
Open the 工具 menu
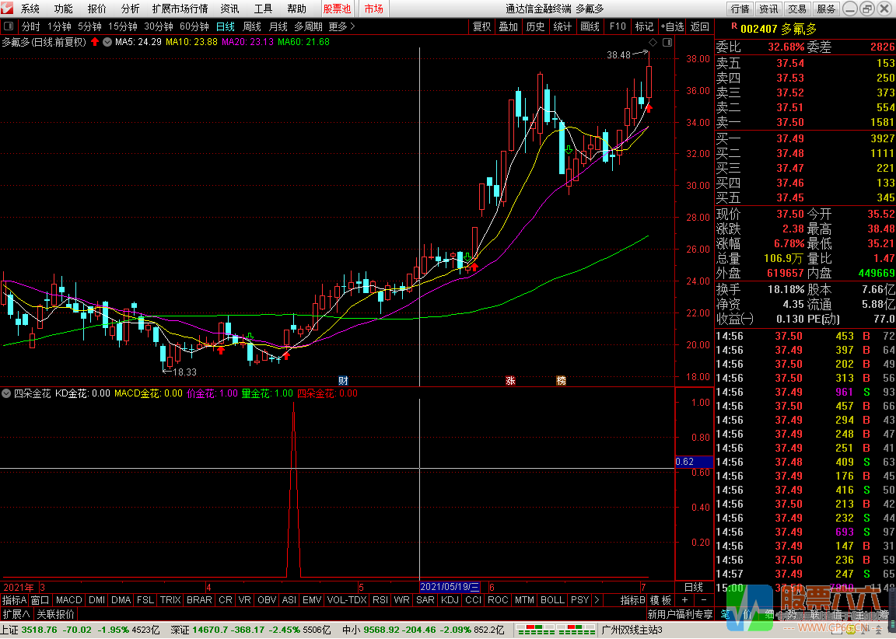point(264,9)
